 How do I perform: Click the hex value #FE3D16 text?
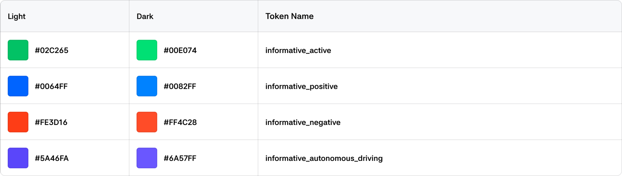(51, 122)
